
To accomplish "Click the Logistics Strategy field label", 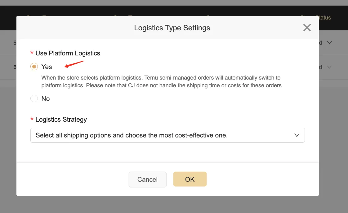I will pos(61,120).
